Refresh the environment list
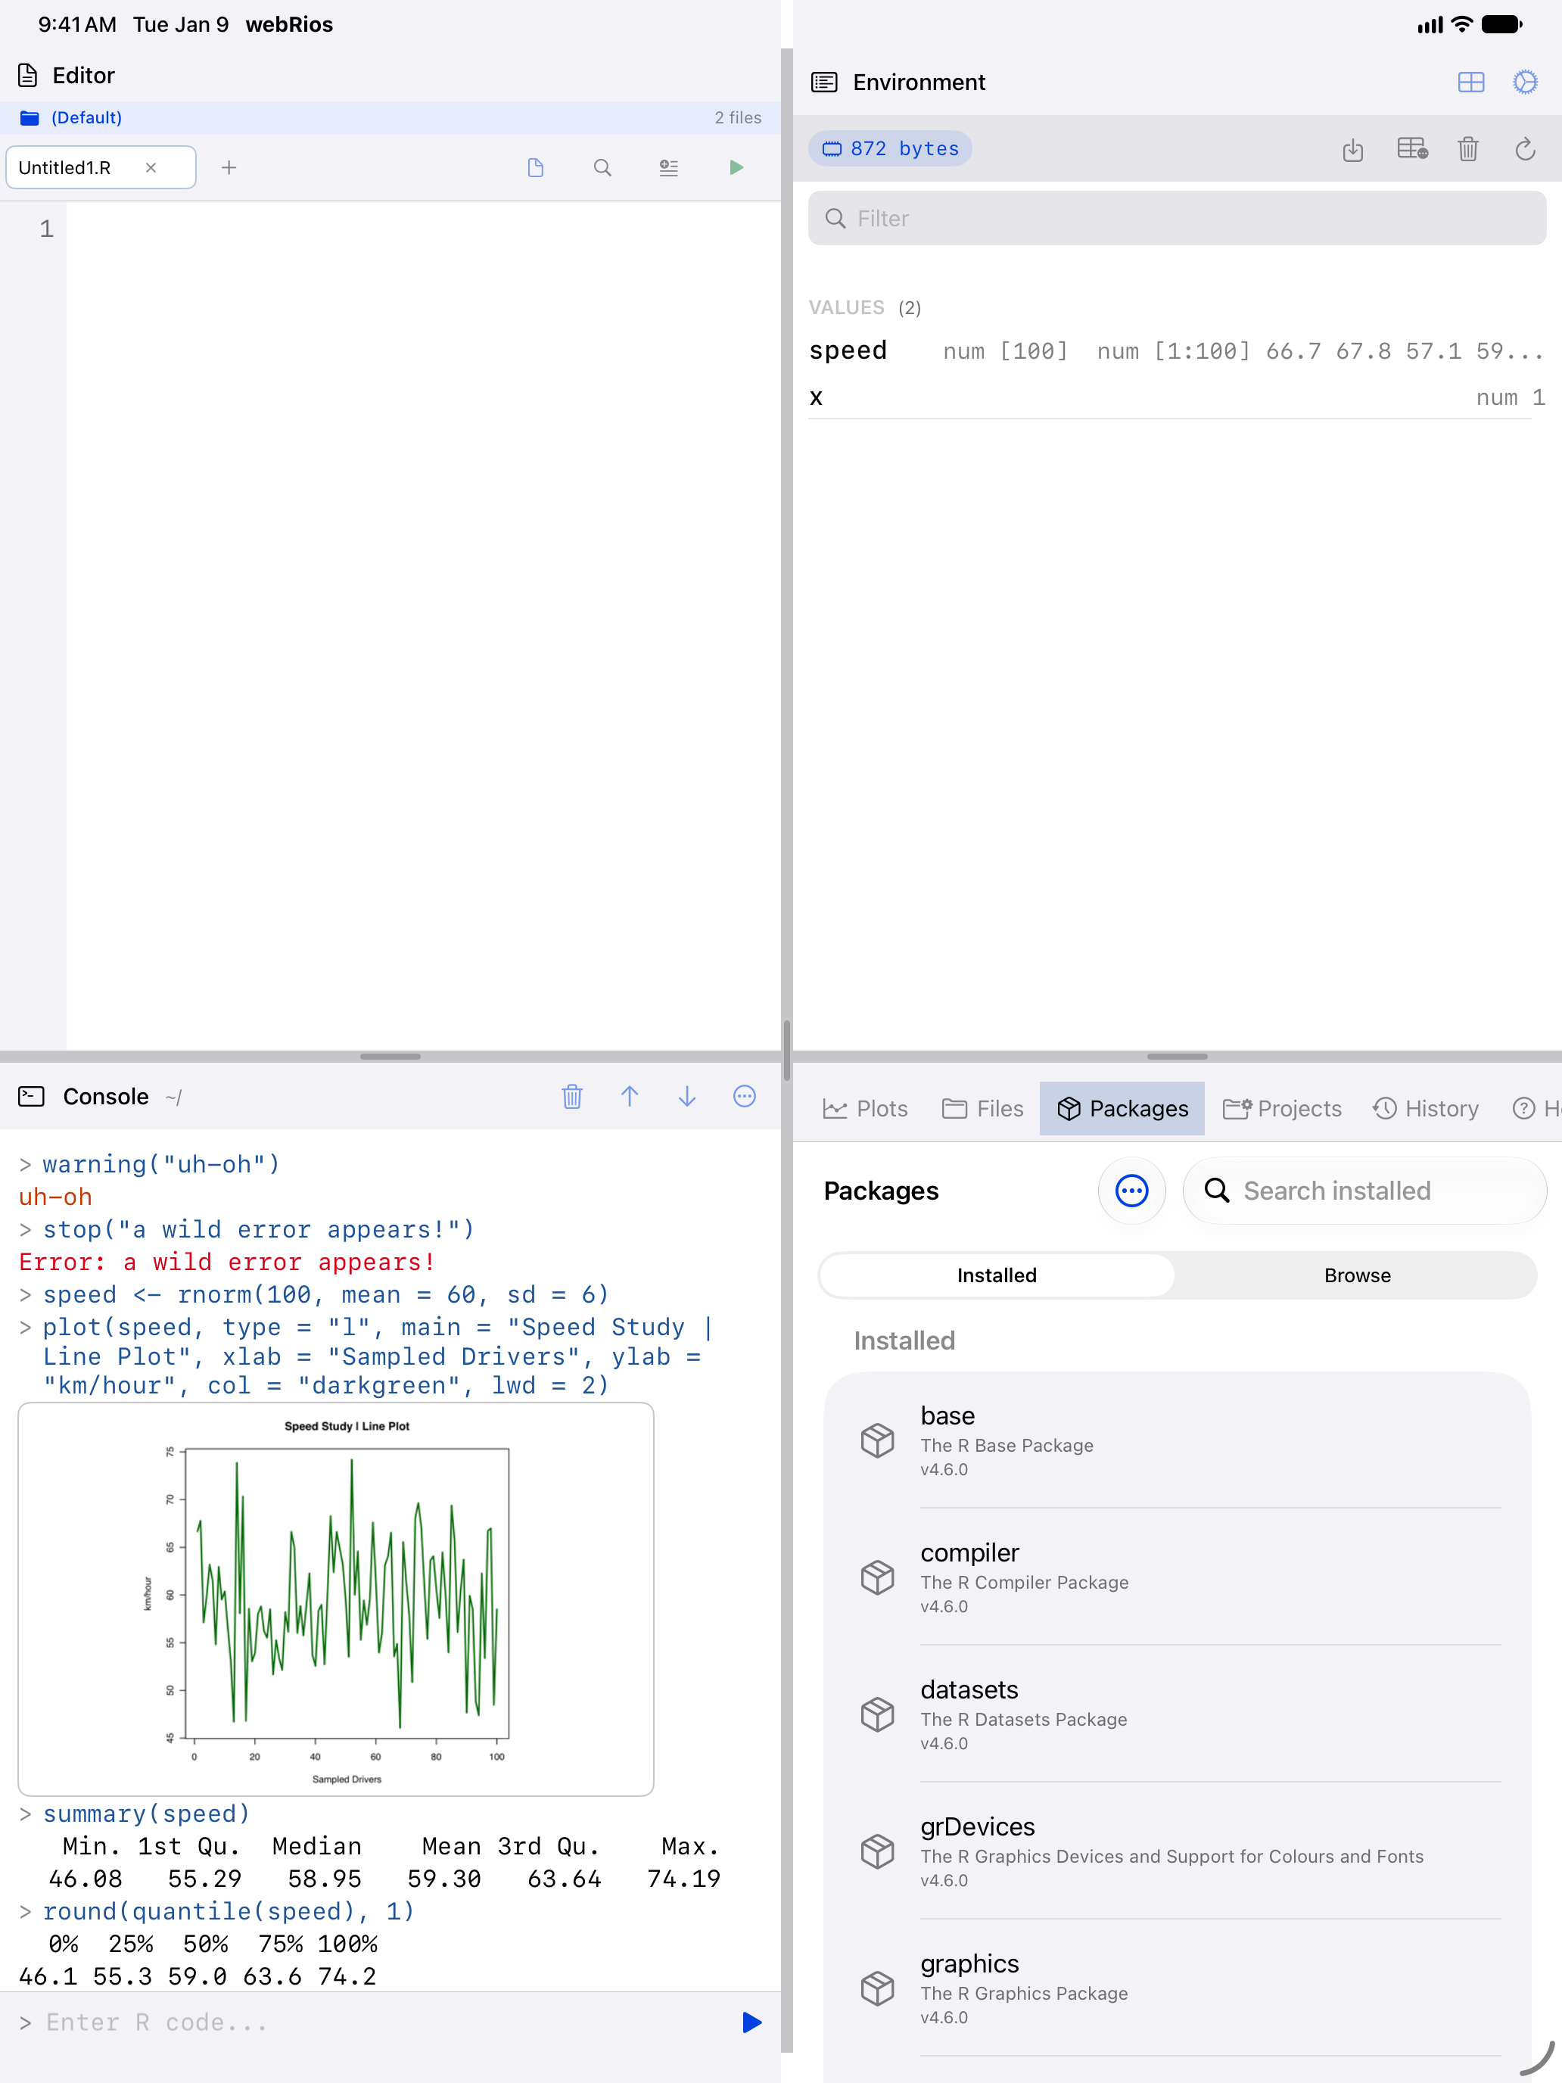Viewport: 1562px width, 2083px height. coord(1525,149)
